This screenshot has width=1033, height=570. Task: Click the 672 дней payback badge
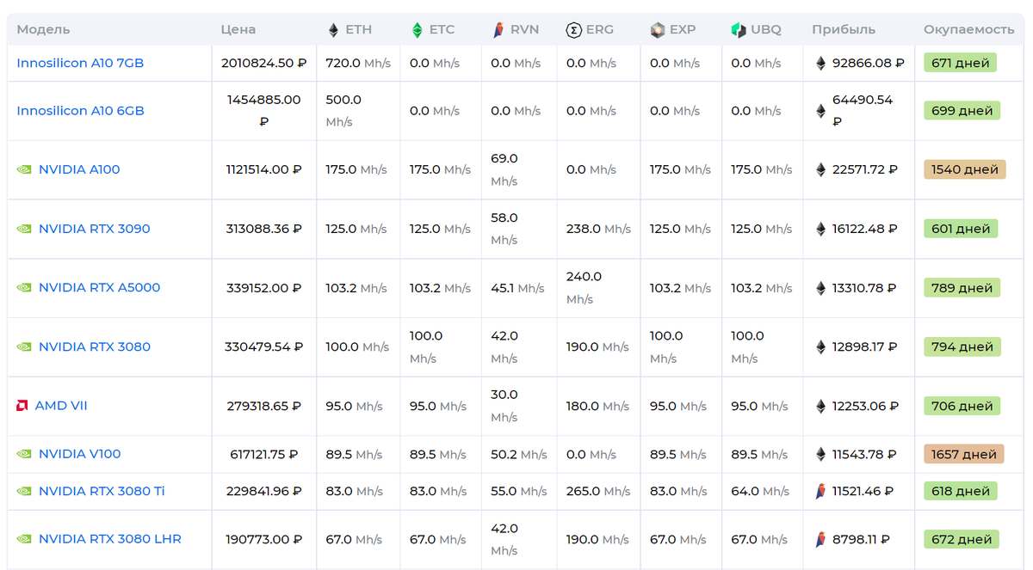(962, 540)
